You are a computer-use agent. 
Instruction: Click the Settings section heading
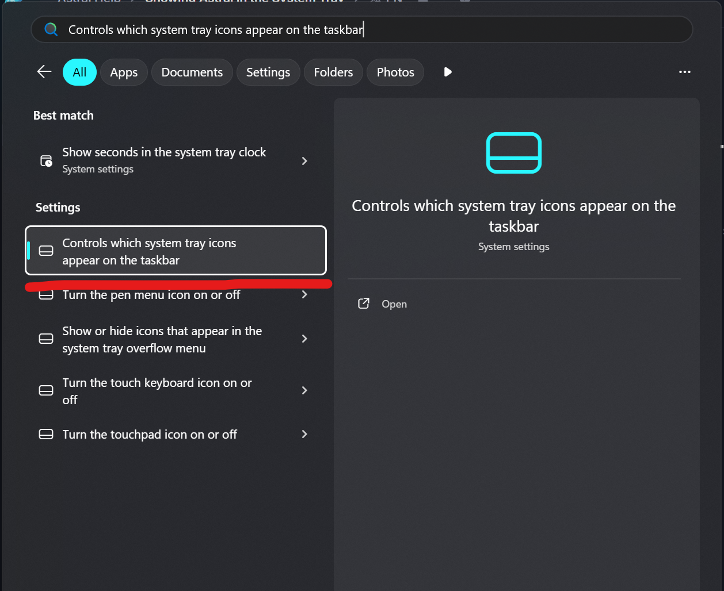58,208
